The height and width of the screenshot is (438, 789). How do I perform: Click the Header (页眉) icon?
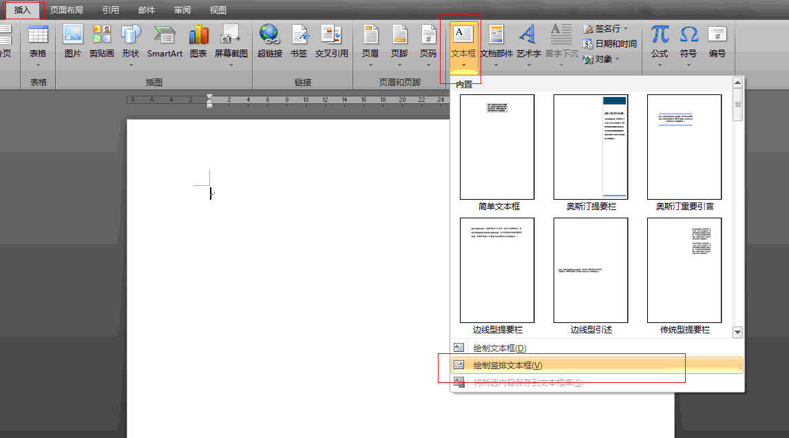tap(371, 34)
